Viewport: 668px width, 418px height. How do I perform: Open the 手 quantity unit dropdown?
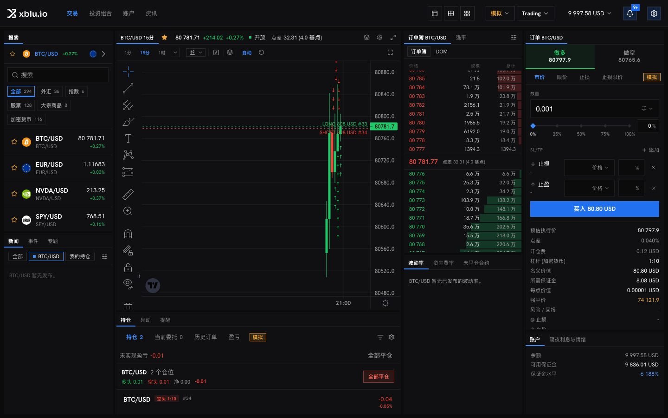[x=647, y=109]
